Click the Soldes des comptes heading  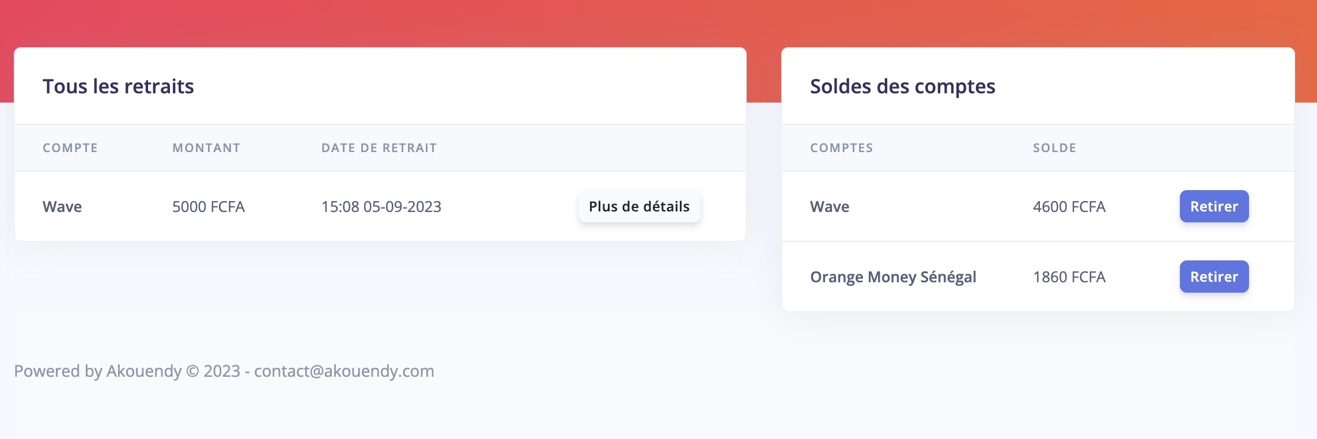902,86
